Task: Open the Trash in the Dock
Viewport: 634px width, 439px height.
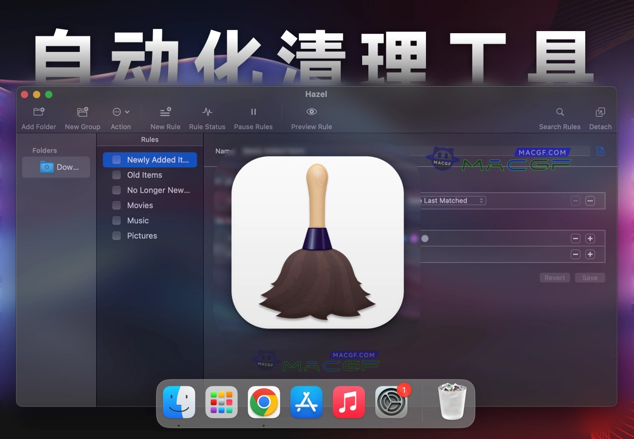Action: coord(452,401)
